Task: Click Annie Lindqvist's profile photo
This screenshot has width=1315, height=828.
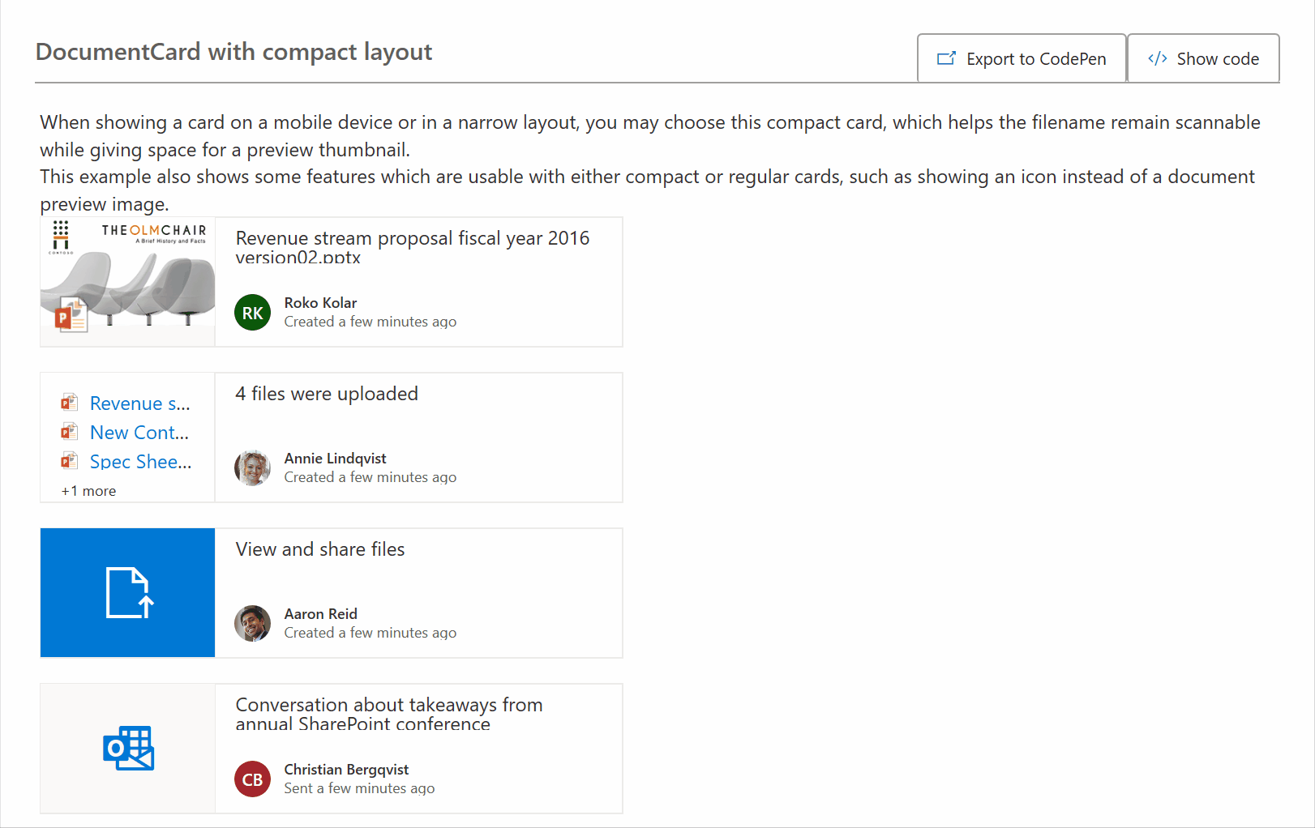Action: [252, 467]
